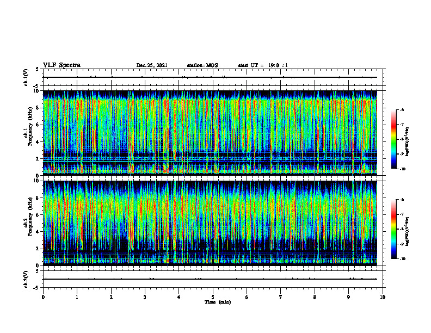Viewport: 431px width, 333px height.
Task: Click the "start UT = 19: 0 : 1" text
Action: (263, 65)
